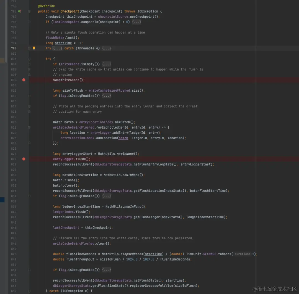
Task: Click ledgerIndexStartTime declaration on line 839
Action: pyautogui.click(x=81, y=206)
